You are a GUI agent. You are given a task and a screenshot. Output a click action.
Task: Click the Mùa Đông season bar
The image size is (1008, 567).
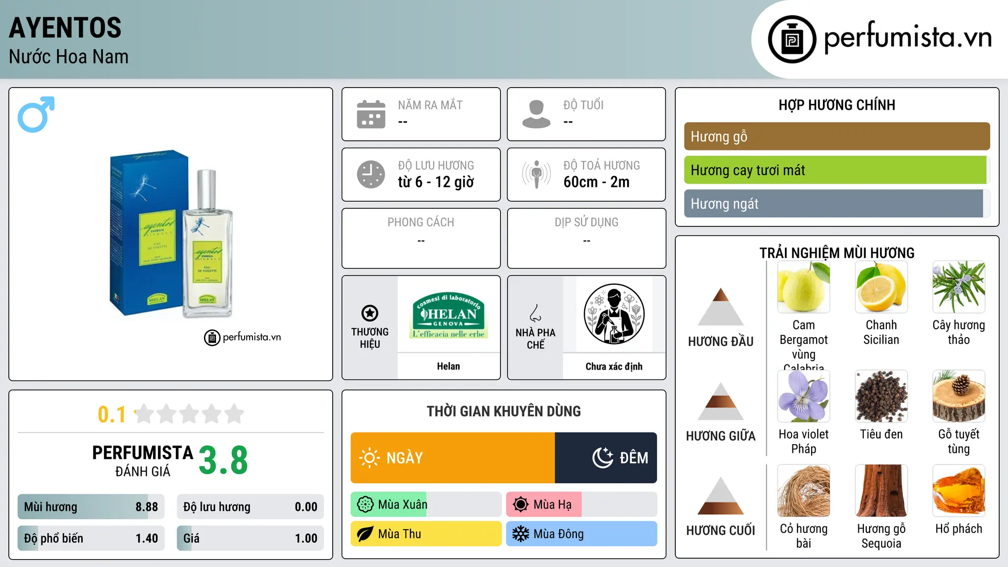tap(582, 534)
